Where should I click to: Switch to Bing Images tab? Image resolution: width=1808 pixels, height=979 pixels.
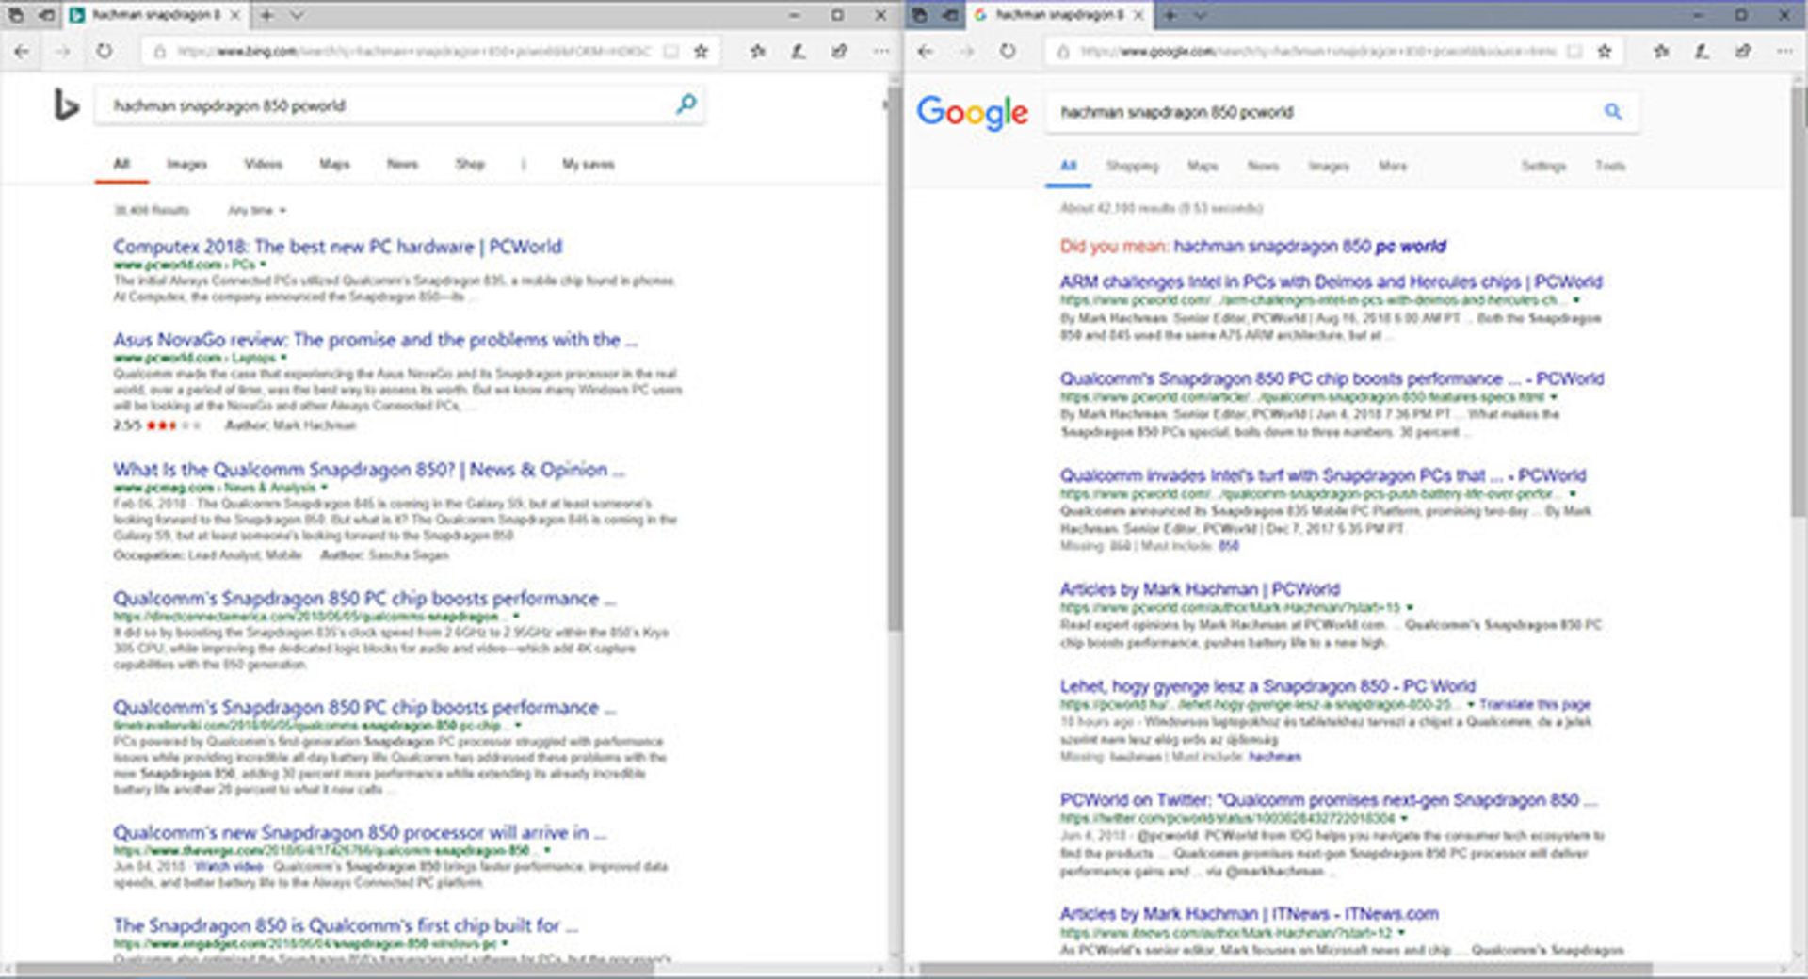(186, 164)
